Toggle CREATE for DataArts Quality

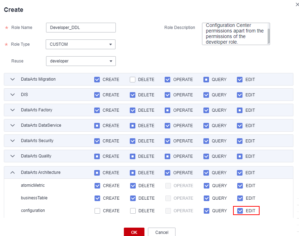coord(97,156)
